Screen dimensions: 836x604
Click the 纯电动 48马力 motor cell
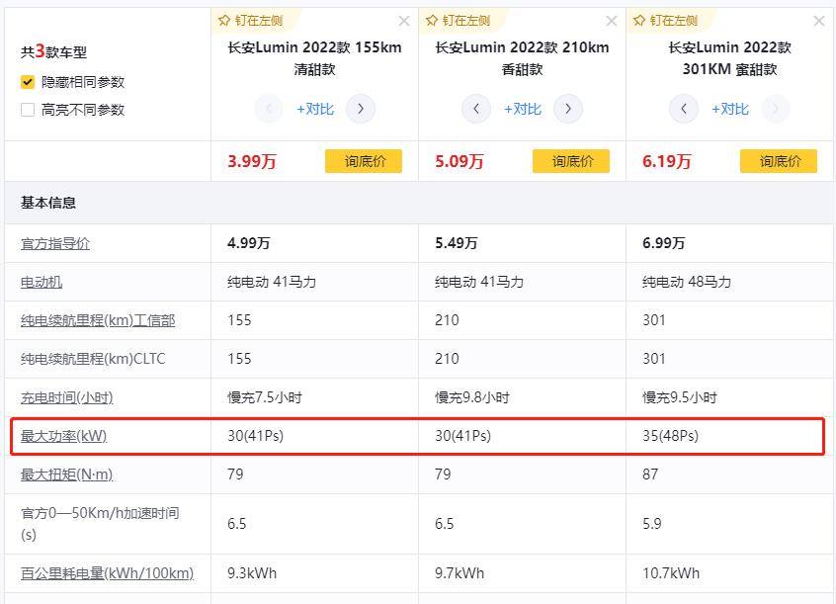click(687, 282)
